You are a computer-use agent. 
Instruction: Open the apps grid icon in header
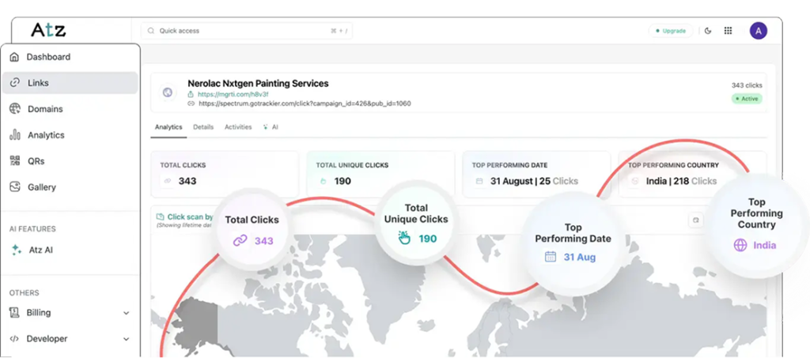tap(728, 31)
